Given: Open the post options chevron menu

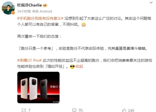Looking at the screenshot, I should point(151,2).
